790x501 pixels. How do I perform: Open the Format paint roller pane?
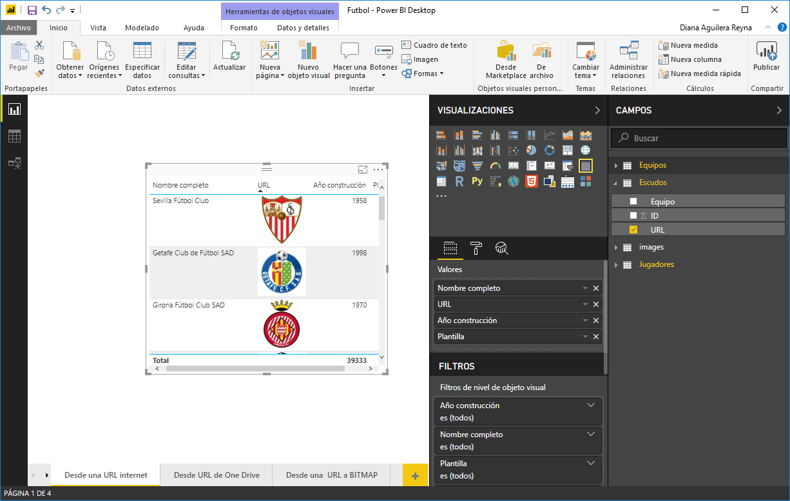(476, 248)
